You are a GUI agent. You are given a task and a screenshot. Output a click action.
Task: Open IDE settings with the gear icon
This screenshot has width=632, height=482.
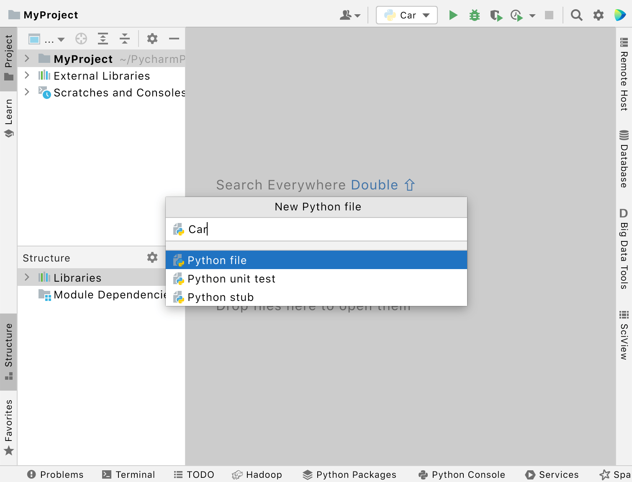point(599,15)
